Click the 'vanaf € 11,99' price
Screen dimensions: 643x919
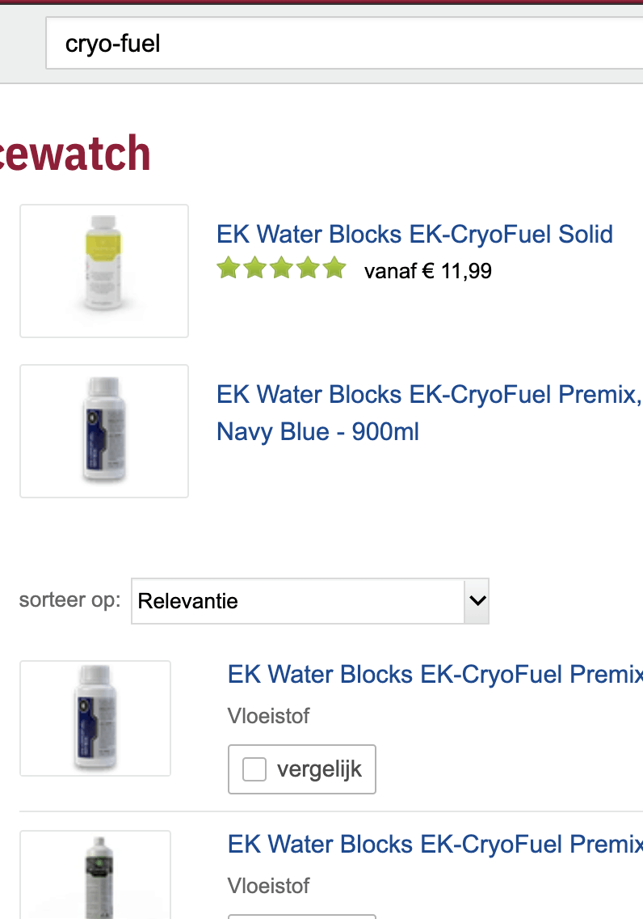pyautogui.click(x=428, y=271)
